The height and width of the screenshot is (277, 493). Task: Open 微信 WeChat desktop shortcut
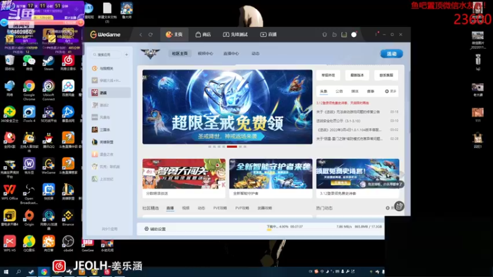(29, 62)
